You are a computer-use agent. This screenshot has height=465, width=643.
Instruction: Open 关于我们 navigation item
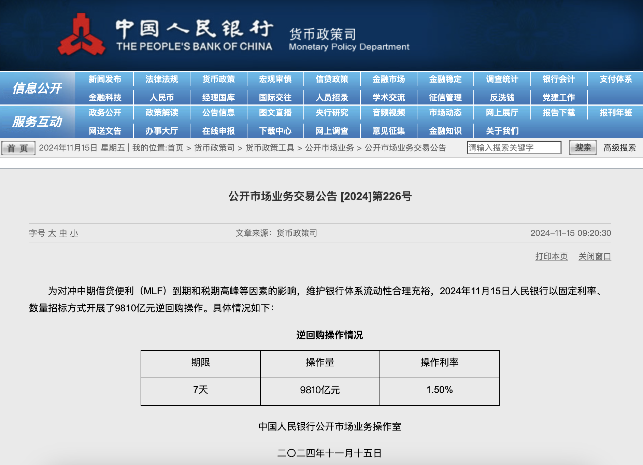[x=502, y=131]
